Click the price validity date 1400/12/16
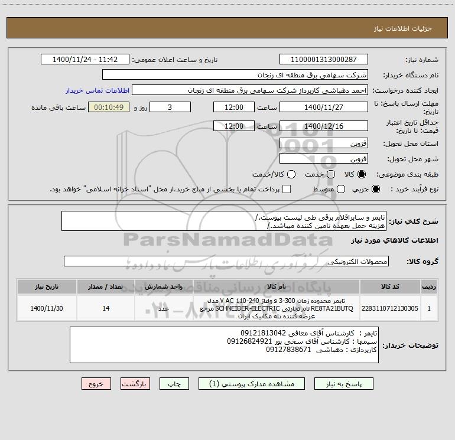The height and width of the screenshot is (440, 455). coord(324,126)
